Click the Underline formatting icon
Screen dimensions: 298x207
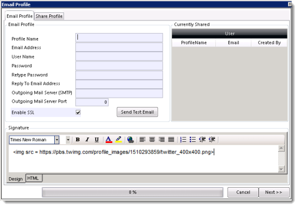pyautogui.click(x=97, y=140)
